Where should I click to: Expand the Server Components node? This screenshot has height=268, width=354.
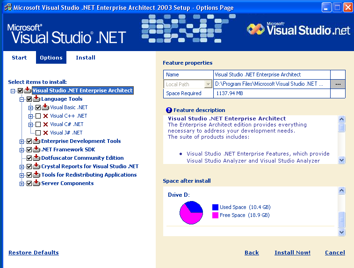pyautogui.click(x=22, y=184)
